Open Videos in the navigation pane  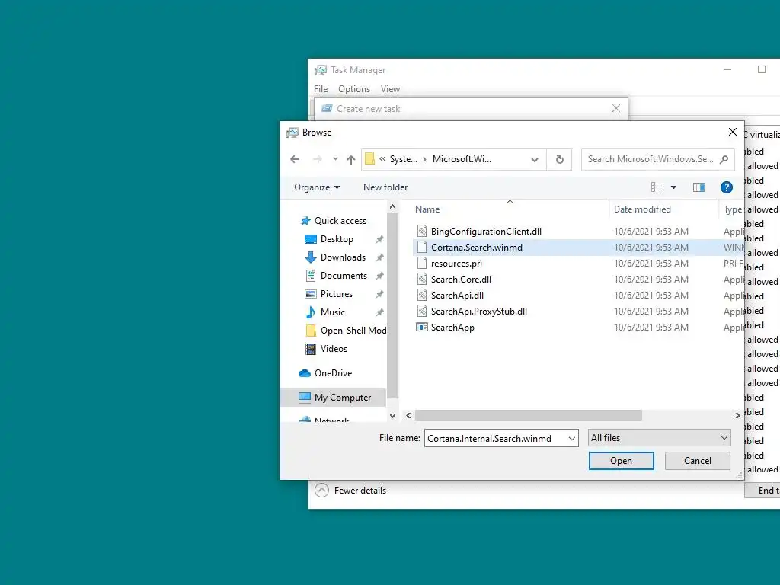[x=334, y=349]
